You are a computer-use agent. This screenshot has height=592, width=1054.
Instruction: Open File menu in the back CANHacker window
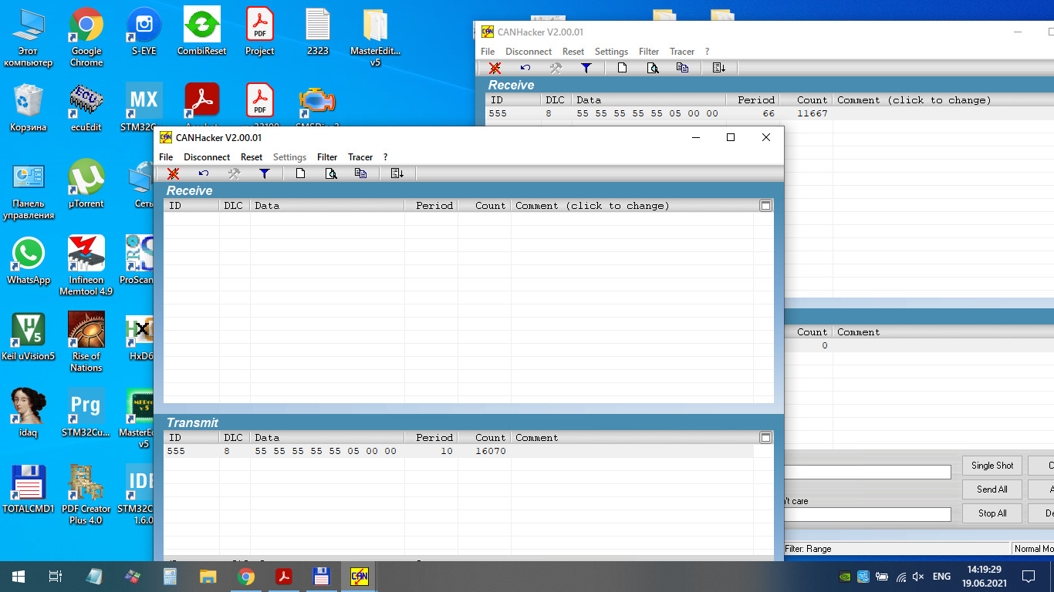click(488, 52)
